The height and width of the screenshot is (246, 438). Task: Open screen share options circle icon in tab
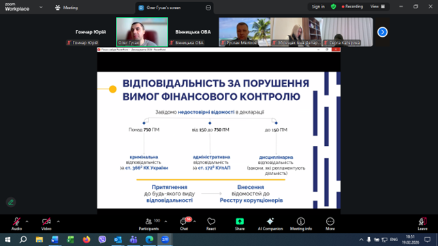pos(208,7)
